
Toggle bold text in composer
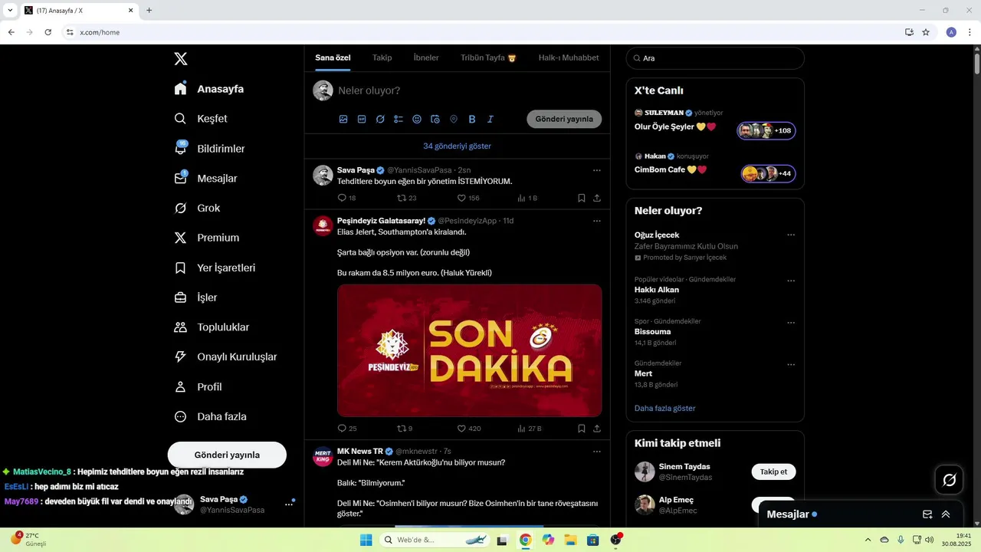pos(472,120)
